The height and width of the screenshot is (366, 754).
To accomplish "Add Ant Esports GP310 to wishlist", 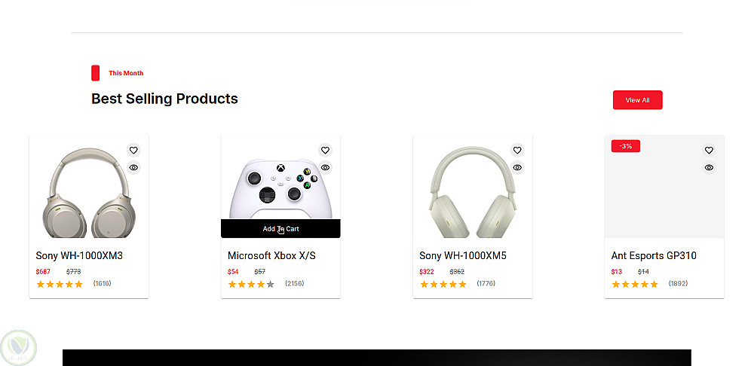I will pos(709,150).
